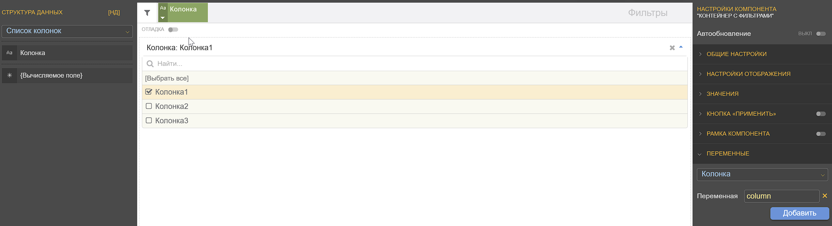The height and width of the screenshot is (226, 832).
Task: Click the Найти search field
Action: pos(415,64)
